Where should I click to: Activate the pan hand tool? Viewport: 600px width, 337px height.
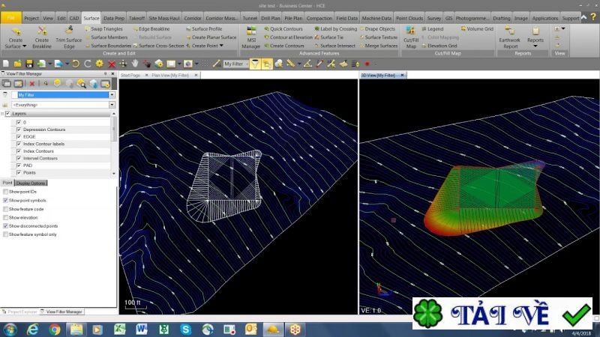[x=135, y=64]
